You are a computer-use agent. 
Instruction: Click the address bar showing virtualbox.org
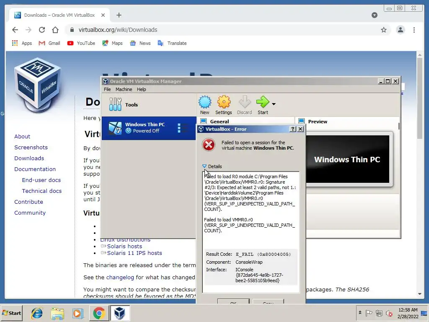[x=228, y=30]
